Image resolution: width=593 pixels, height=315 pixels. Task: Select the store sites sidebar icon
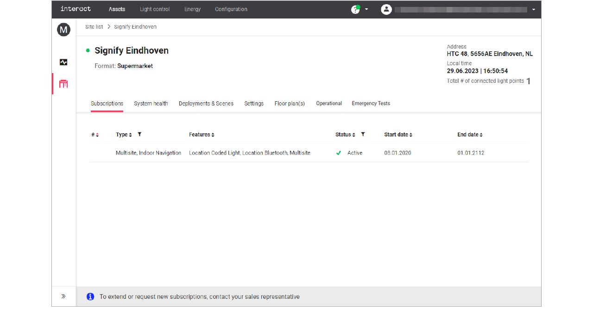63,84
